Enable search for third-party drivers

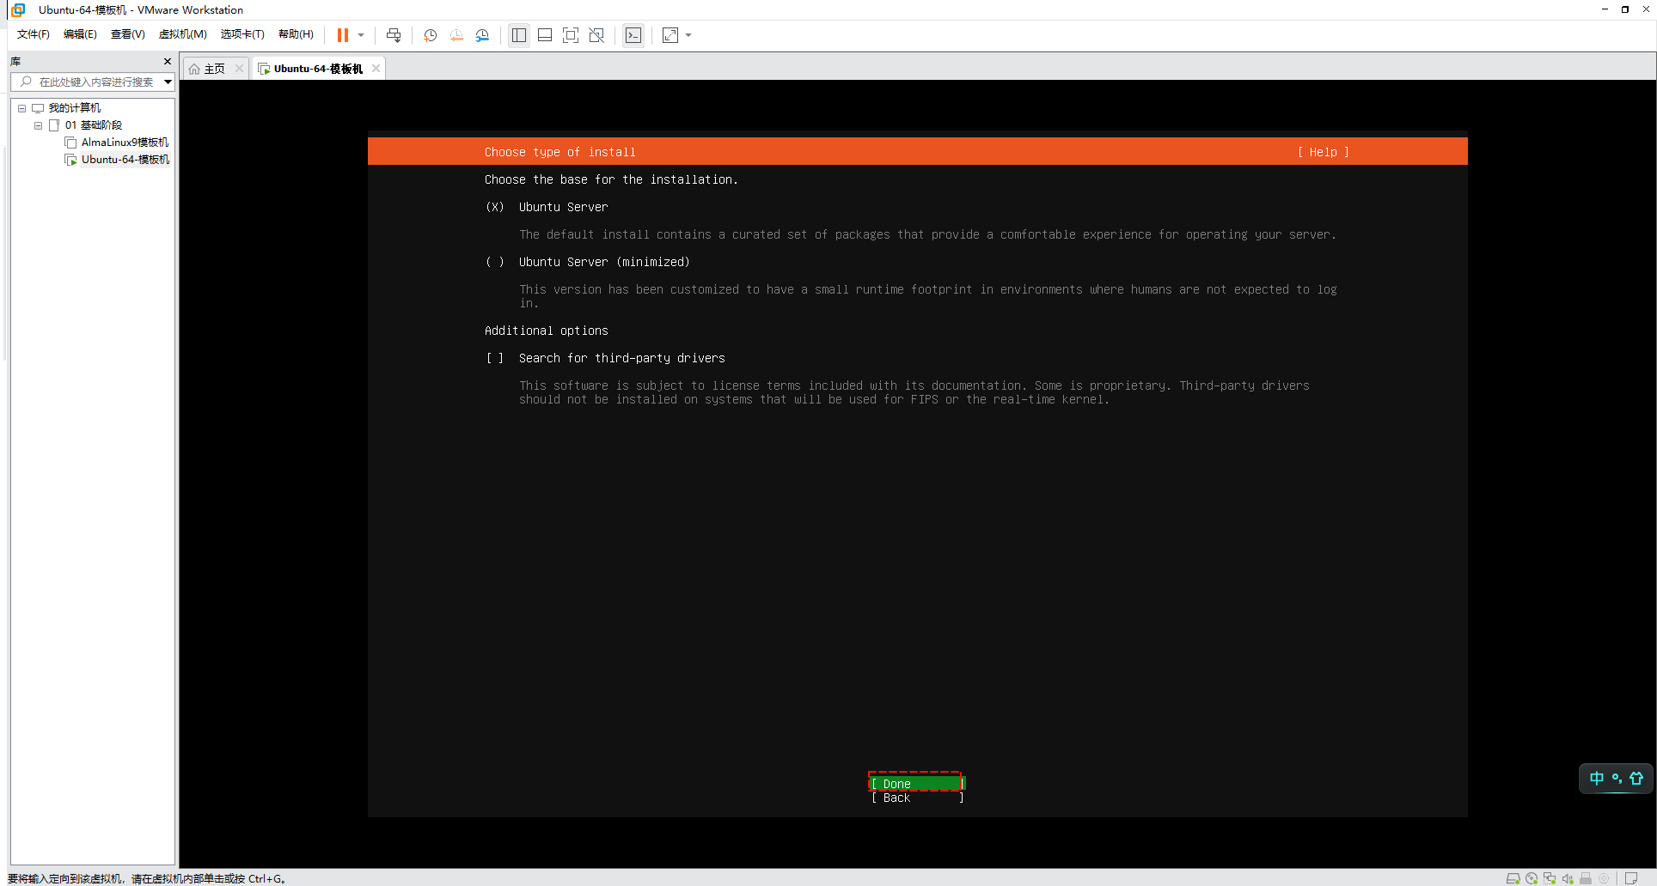coord(495,358)
